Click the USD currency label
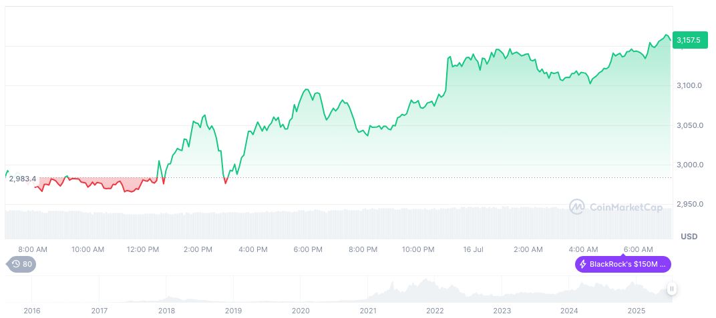Viewport: 716px width, 318px height. pos(689,237)
